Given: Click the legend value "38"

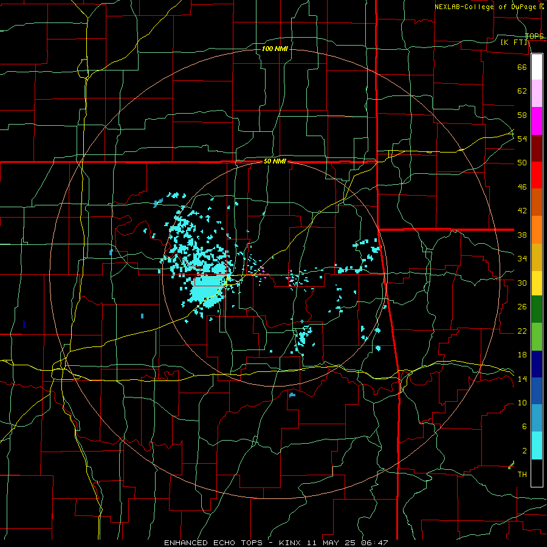Looking at the screenshot, I should (x=522, y=235).
